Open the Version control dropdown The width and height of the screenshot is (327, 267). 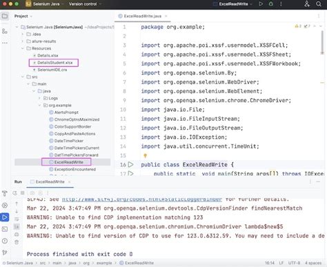85,4
